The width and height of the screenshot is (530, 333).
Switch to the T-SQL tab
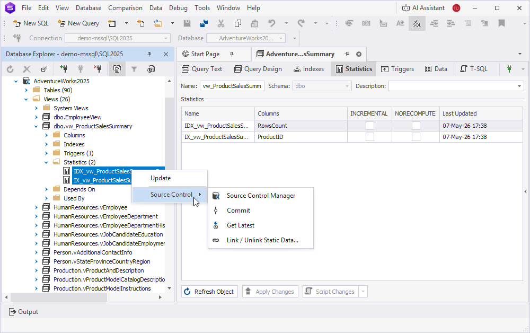(473, 69)
